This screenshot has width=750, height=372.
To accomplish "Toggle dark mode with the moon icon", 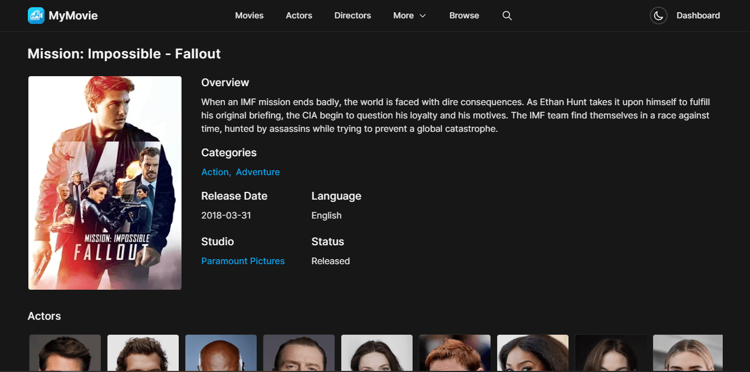I will pyautogui.click(x=659, y=16).
